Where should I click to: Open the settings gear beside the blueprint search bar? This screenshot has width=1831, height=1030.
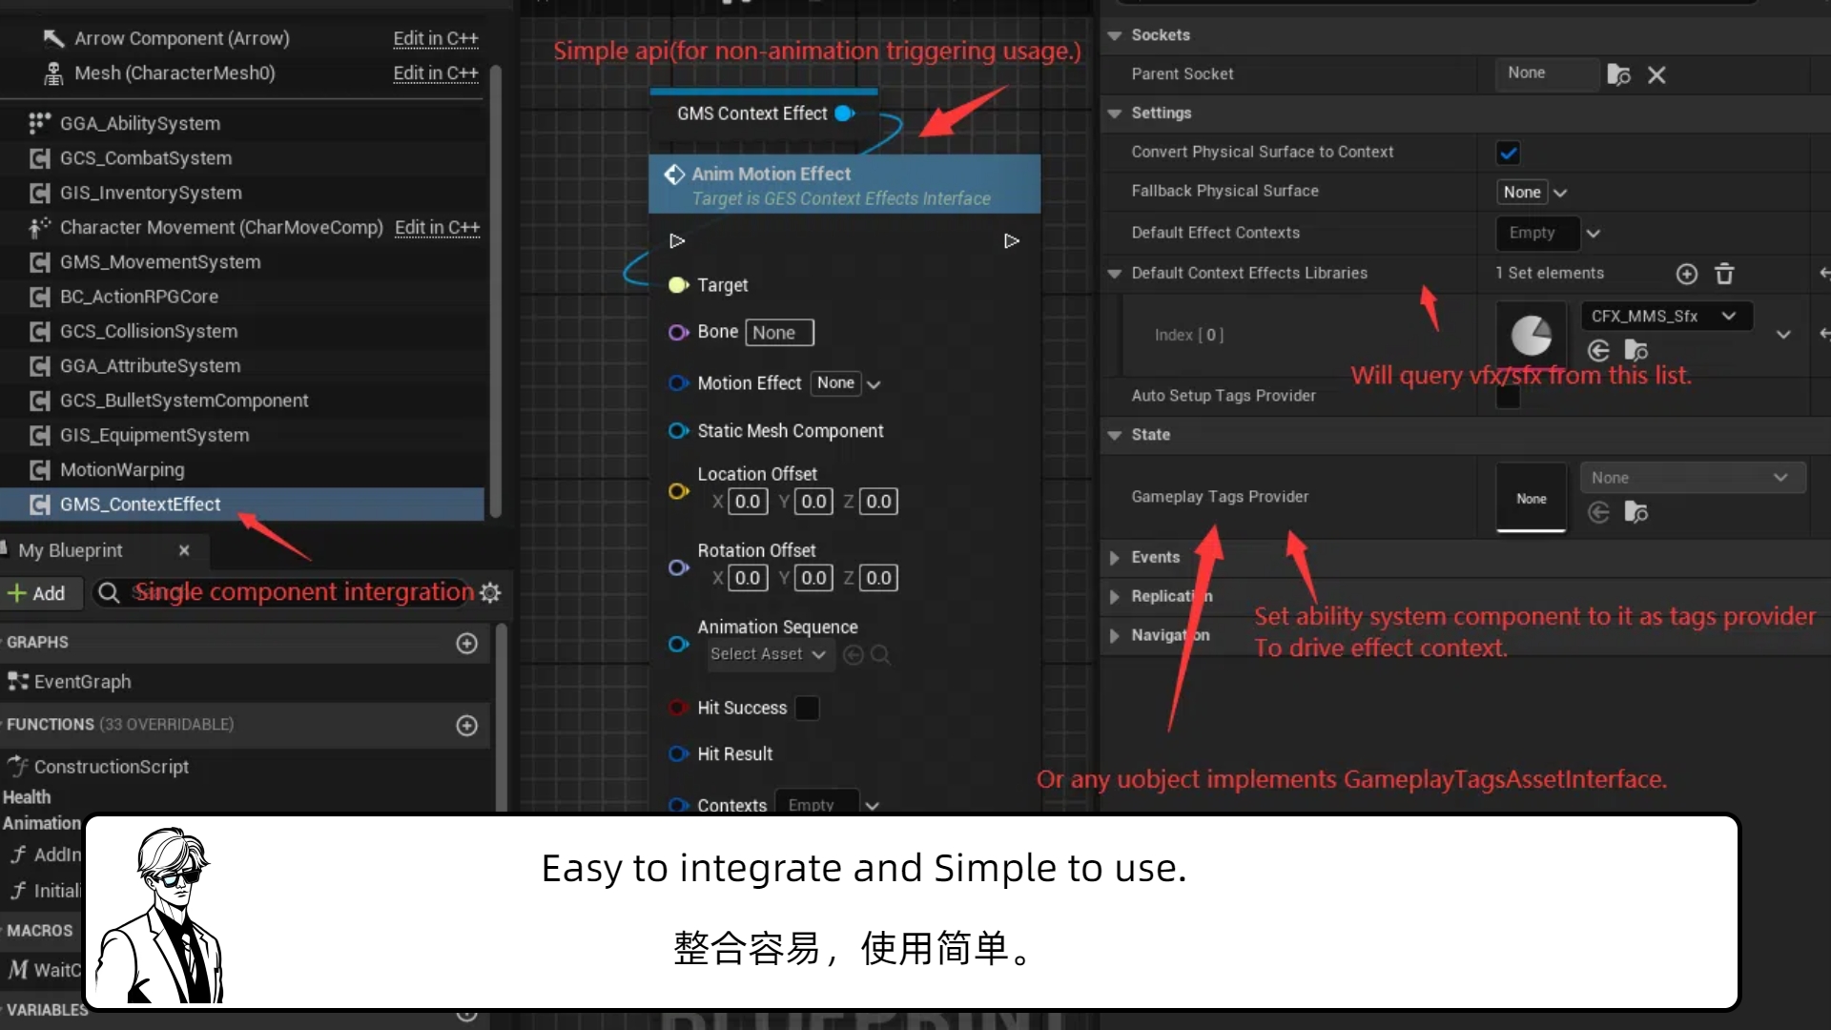coord(490,592)
